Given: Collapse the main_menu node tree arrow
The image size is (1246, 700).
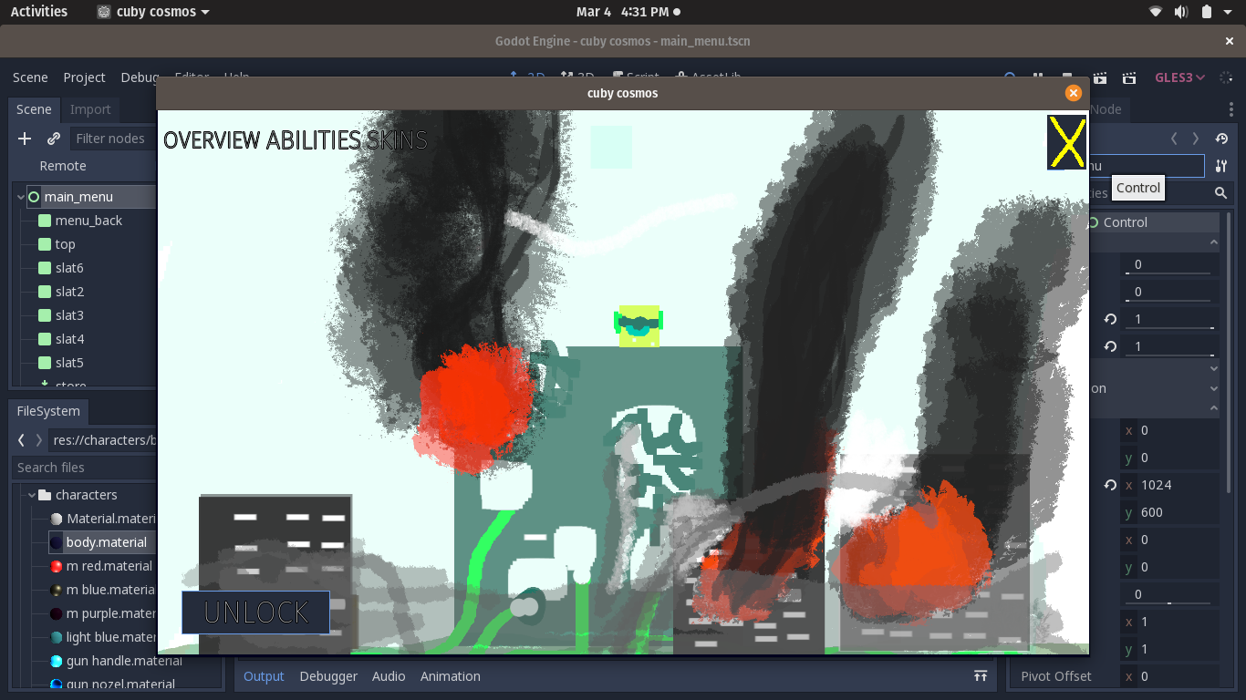Looking at the screenshot, I should tap(20, 197).
